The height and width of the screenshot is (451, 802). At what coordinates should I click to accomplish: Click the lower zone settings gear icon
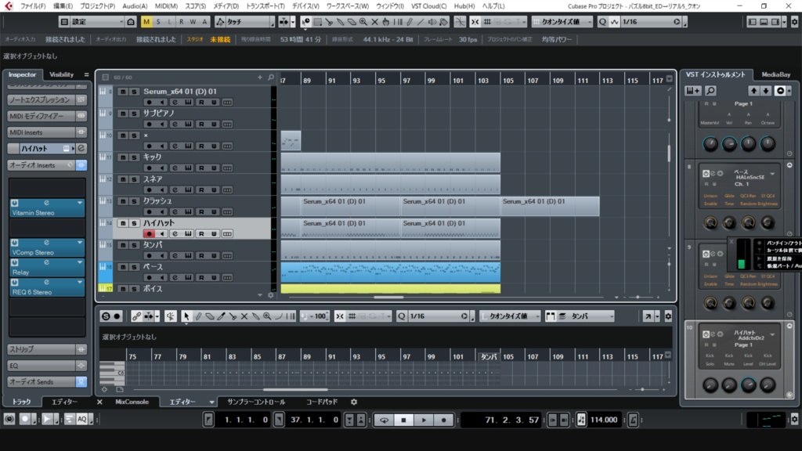coord(354,402)
